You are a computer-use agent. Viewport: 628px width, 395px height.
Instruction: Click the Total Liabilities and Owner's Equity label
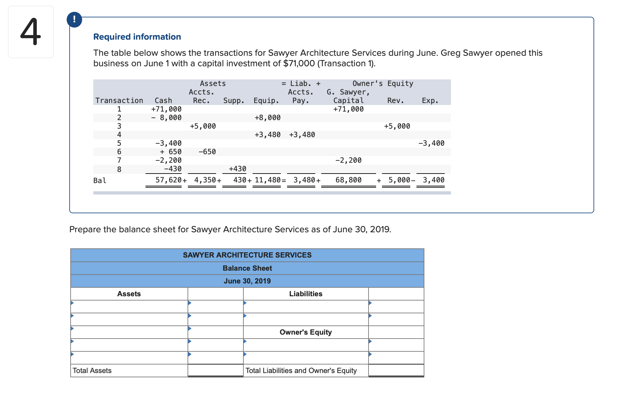click(x=301, y=371)
